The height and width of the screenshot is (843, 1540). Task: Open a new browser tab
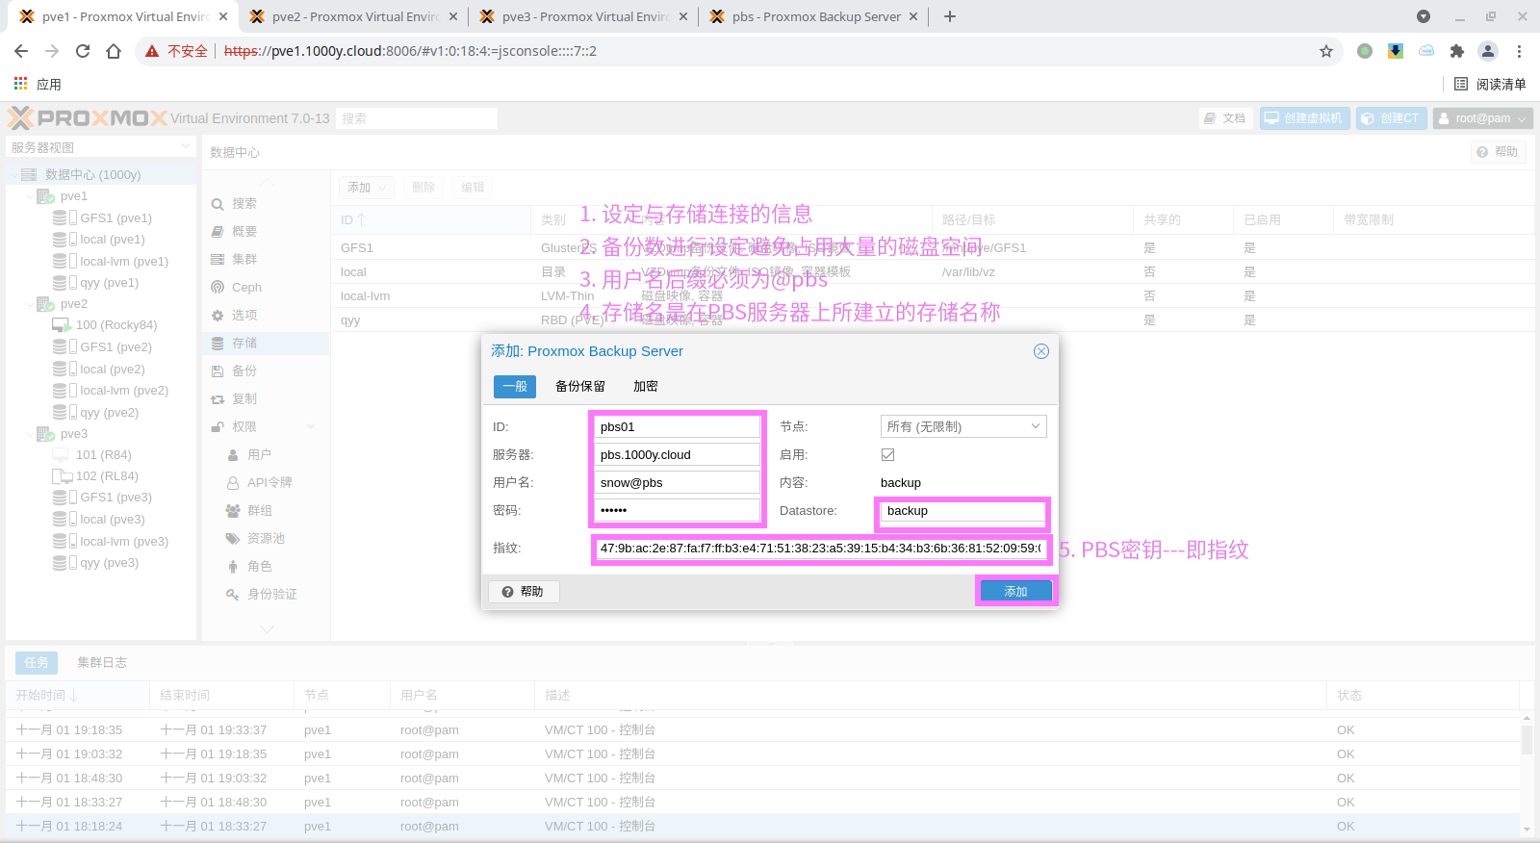pyautogui.click(x=950, y=16)
